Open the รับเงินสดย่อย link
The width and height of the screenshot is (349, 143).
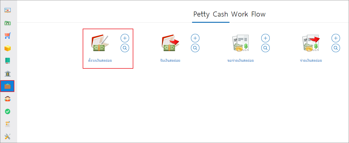170,60
